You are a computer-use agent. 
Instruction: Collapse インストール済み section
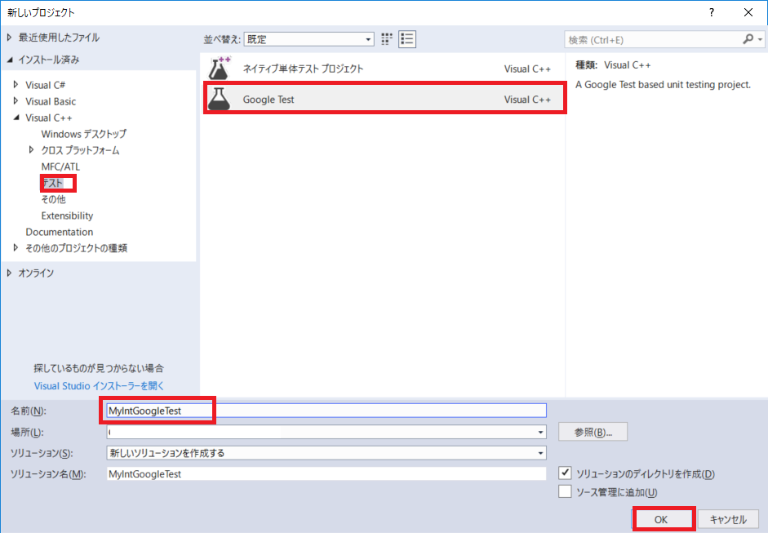tap(10, 60)
